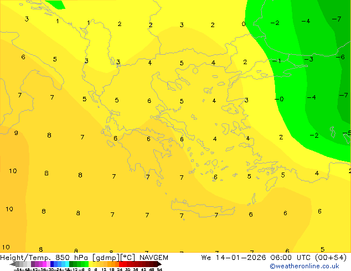Click the '[gdmp][°C]' units label
The width and height of the screenshot is (351, 271).
(x=113, y=258)
